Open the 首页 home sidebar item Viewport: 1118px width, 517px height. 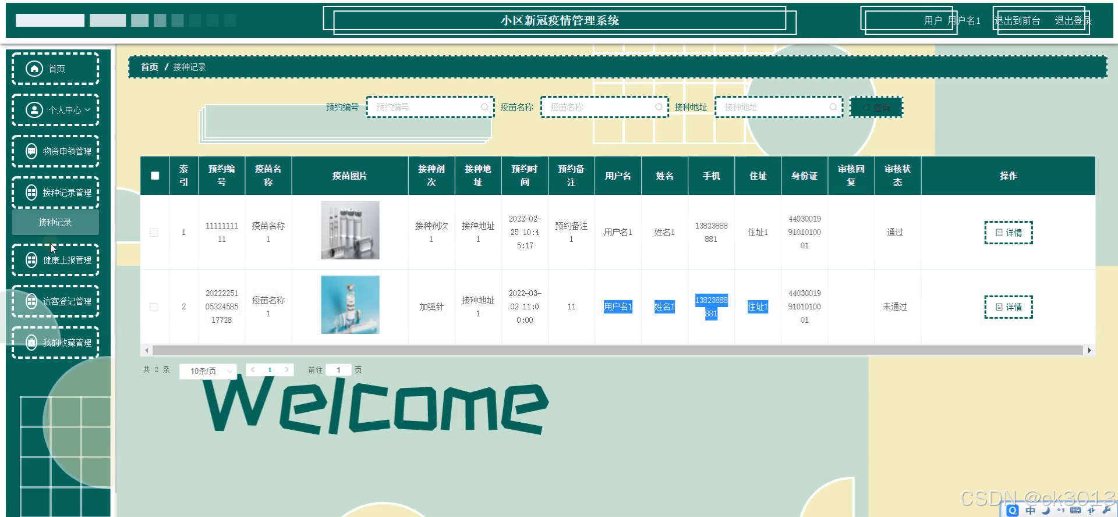55,69
